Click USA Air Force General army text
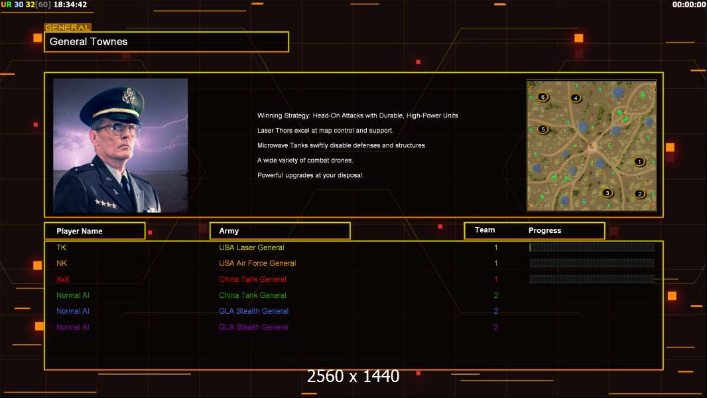This screenshot has width=707, height=398. click(257, 263)
